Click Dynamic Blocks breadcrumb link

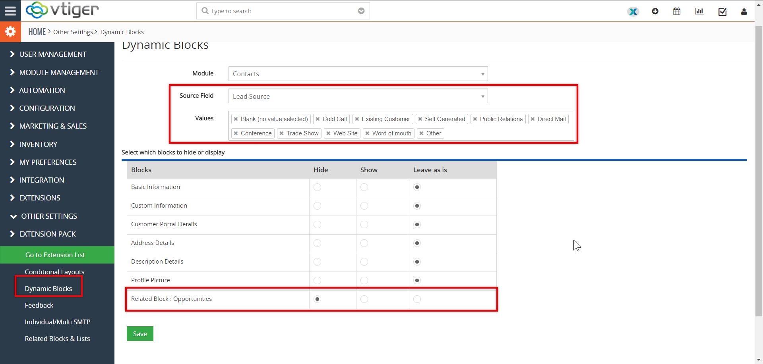122,32
